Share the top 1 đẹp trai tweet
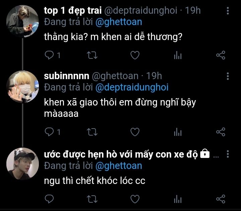The height and width of the screenshot is (211, 241). coord(221,55)
